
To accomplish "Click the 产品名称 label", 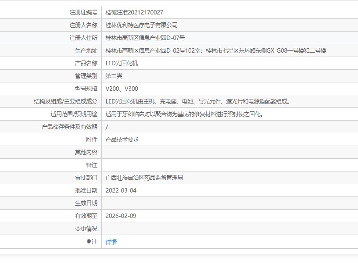I will 86,63.
